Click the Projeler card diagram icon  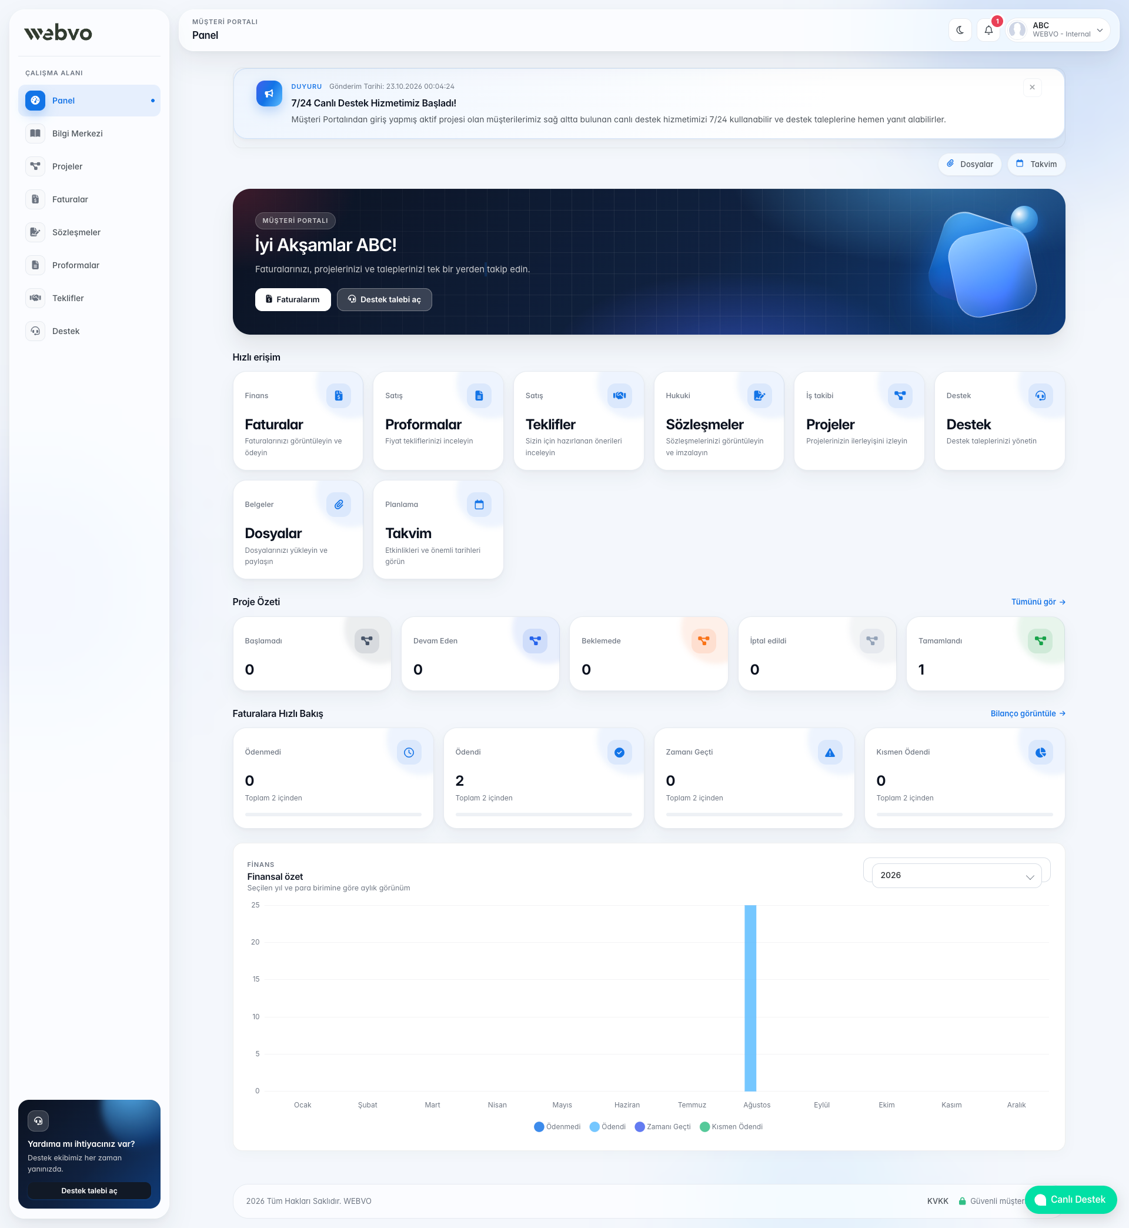click(x=900, y=396)
